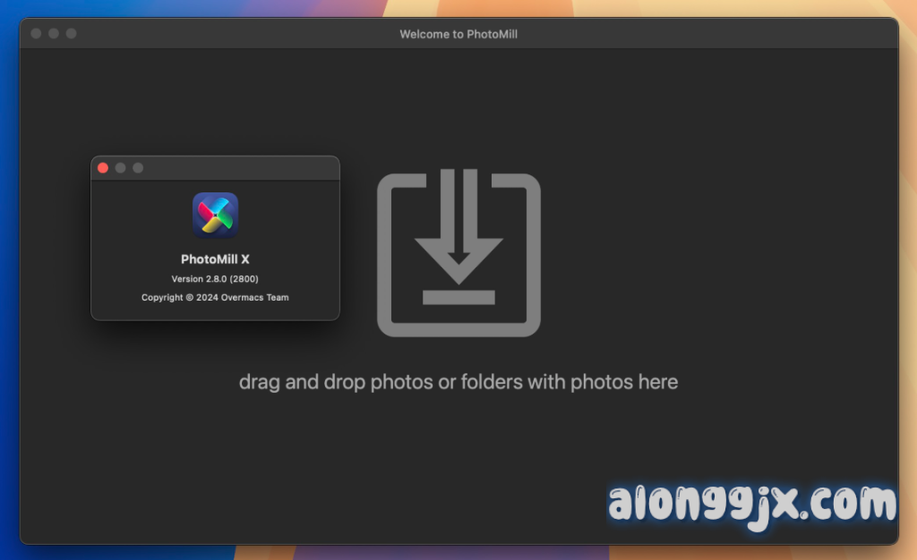Viewport: 917px width, 560px height.
Task: Click the large drag-and-drop download icon
Action: pyautogui.click(x=458, y=250)
